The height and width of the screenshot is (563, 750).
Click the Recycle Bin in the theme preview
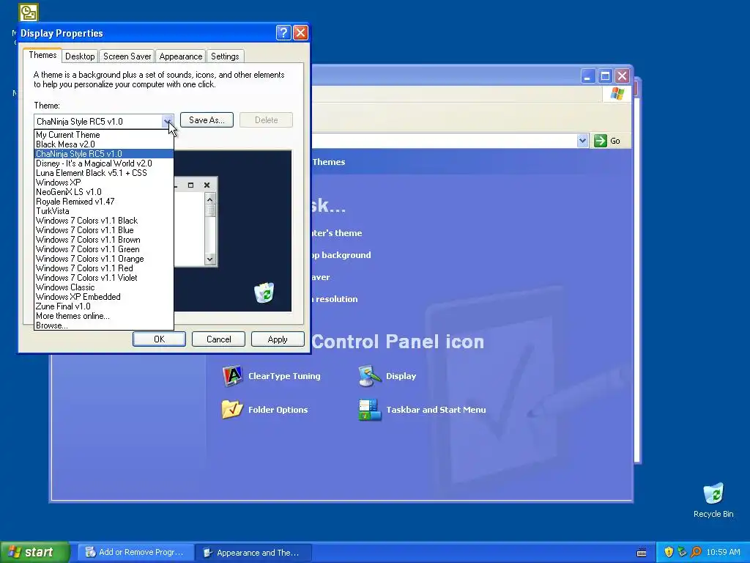(264, 292)
